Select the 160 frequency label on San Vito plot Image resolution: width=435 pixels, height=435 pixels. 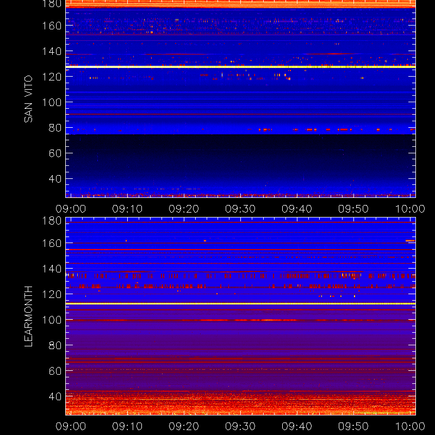[x=52, y=26]
